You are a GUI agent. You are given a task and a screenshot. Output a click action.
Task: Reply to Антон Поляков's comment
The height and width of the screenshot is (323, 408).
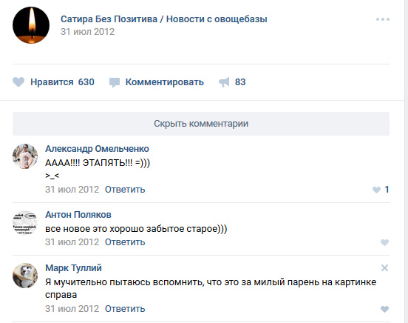coord(125,242)
